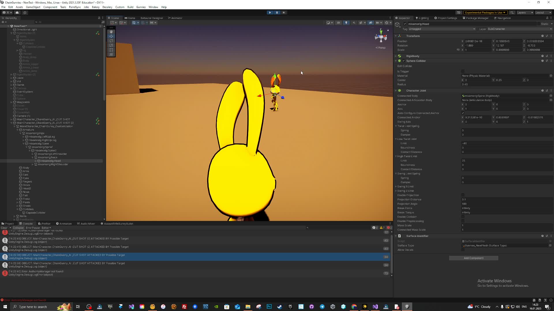Select the Hand view tool
Screen dimensions: 554x311
111,32
